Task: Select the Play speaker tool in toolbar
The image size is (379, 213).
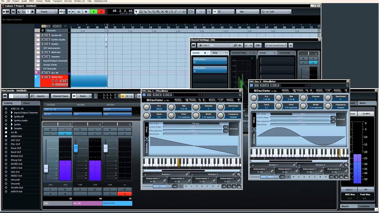Action: pyautogui.click(x=184, y=12)
